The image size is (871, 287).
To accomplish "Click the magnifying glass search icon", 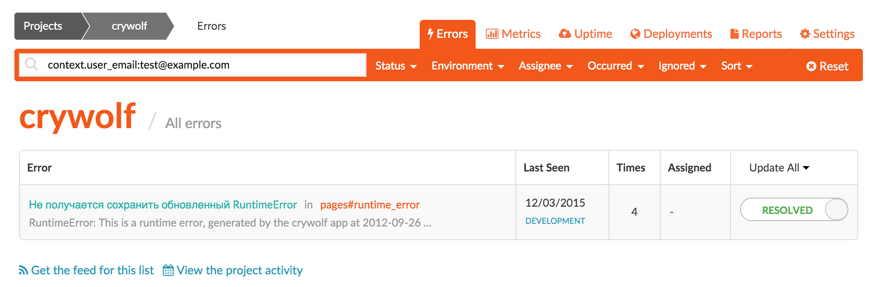I will pos(31,65).
